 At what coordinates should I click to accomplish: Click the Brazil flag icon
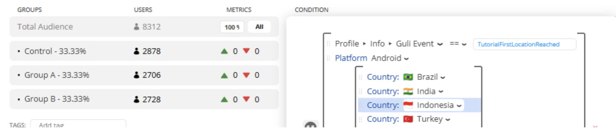[x=408, y=77]
